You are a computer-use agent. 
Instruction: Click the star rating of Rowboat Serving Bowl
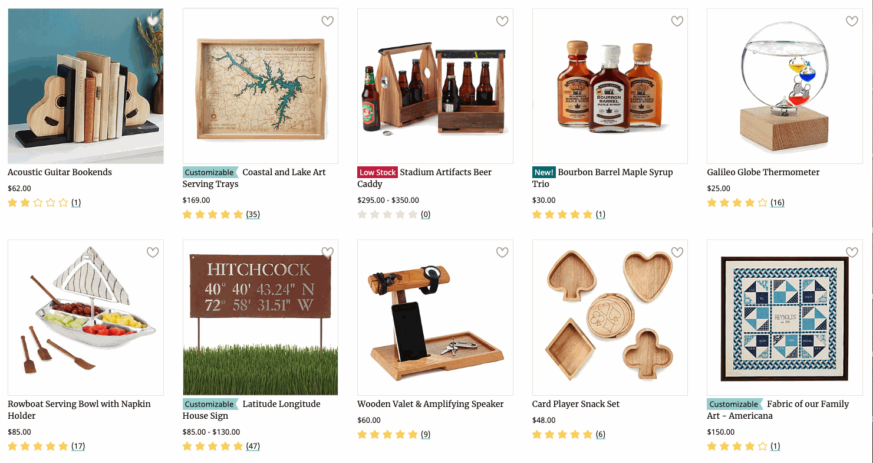click(x=38, y=446)
